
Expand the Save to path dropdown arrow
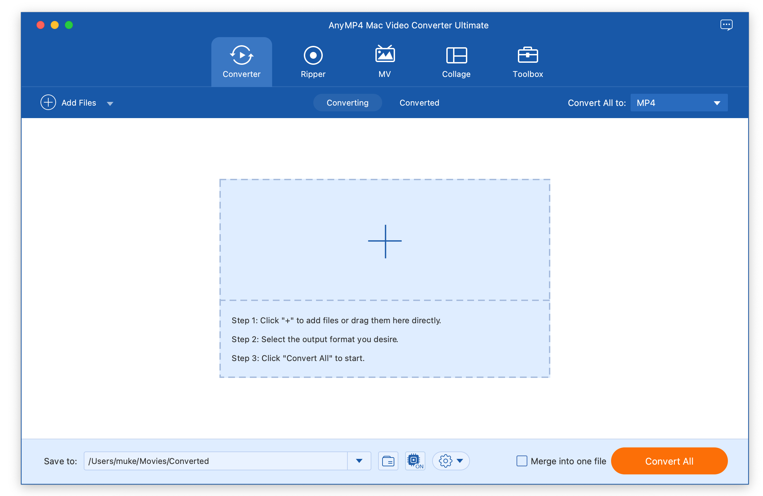click(359, 461)
